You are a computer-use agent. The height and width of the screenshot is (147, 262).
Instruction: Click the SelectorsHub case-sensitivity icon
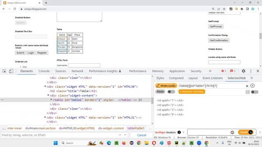(x=247, y=92)
